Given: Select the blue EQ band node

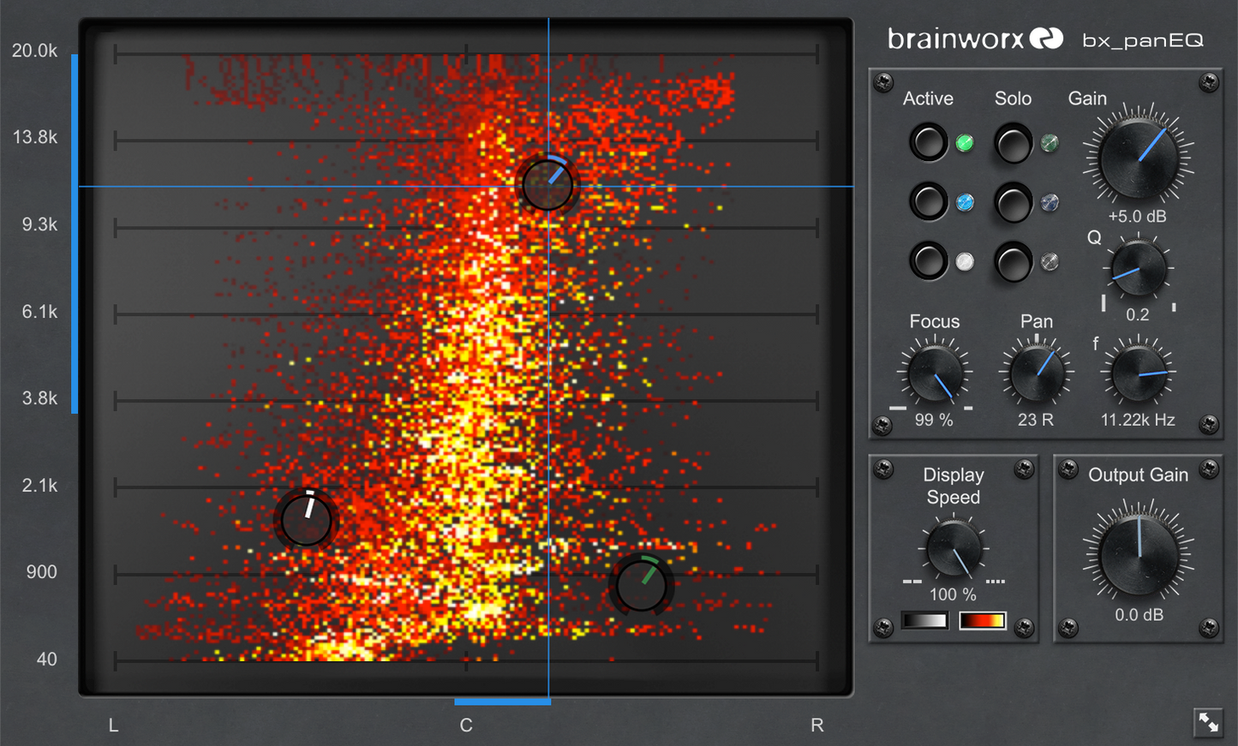Looking at the screenshot, I should 547,185.
